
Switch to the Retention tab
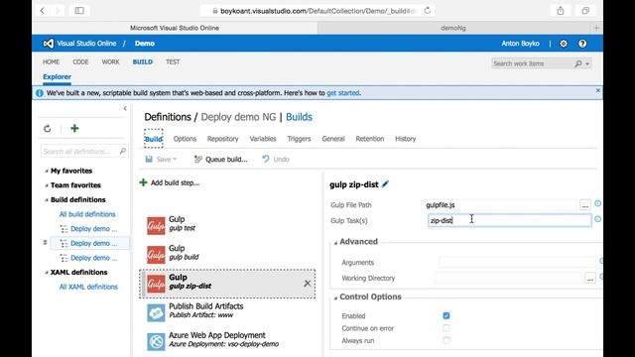(370, 139)
